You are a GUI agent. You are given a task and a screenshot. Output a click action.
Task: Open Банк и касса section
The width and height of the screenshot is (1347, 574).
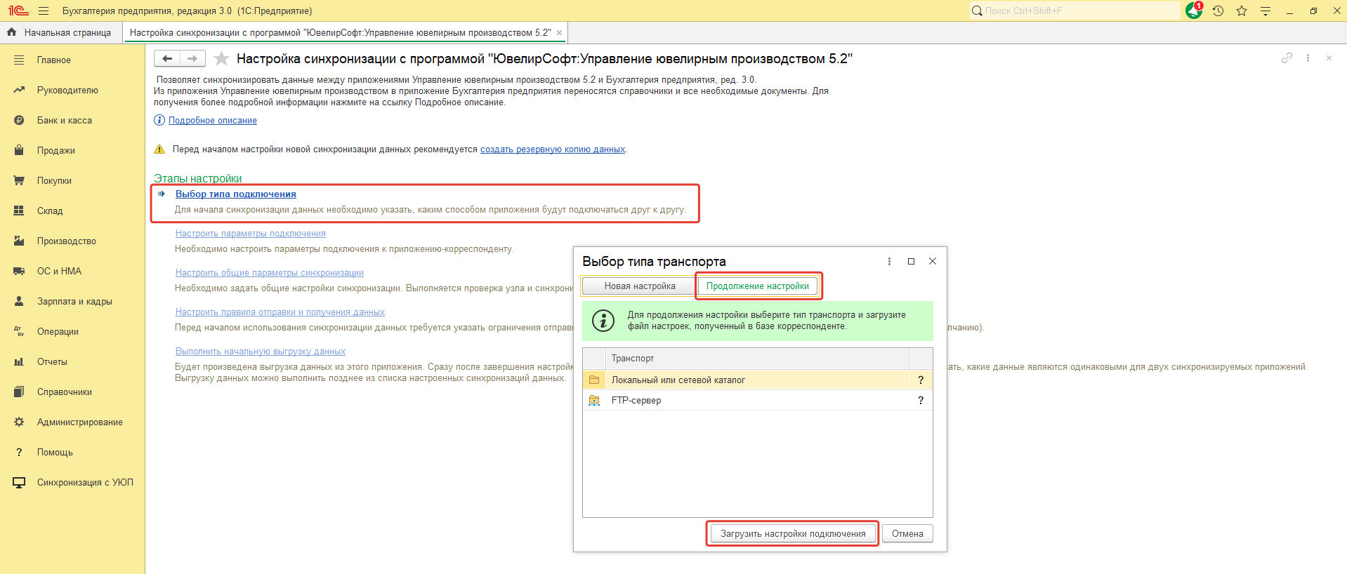click(x=65, y=120)
